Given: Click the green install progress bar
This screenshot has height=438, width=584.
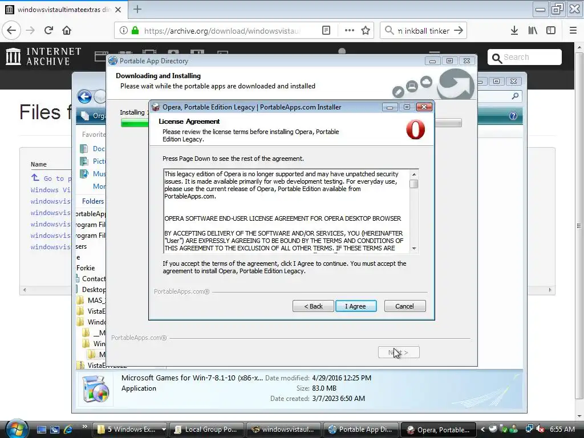Looking at the screenshot, I should point(135,123).
